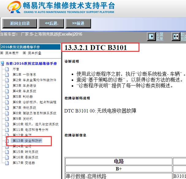Click page icon next to 第7章
The image size is (186, 179).
(x=7, y=108)
